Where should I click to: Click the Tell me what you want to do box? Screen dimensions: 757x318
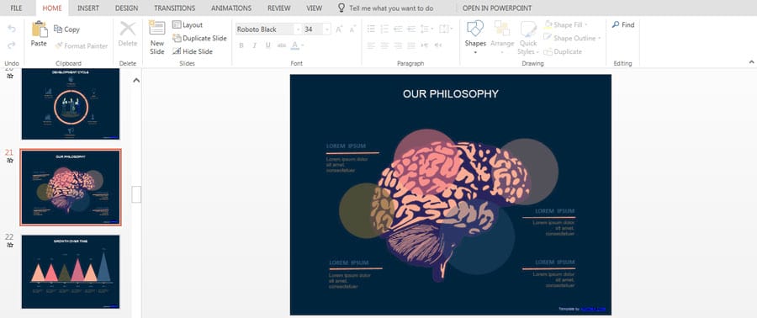(391, 8)
